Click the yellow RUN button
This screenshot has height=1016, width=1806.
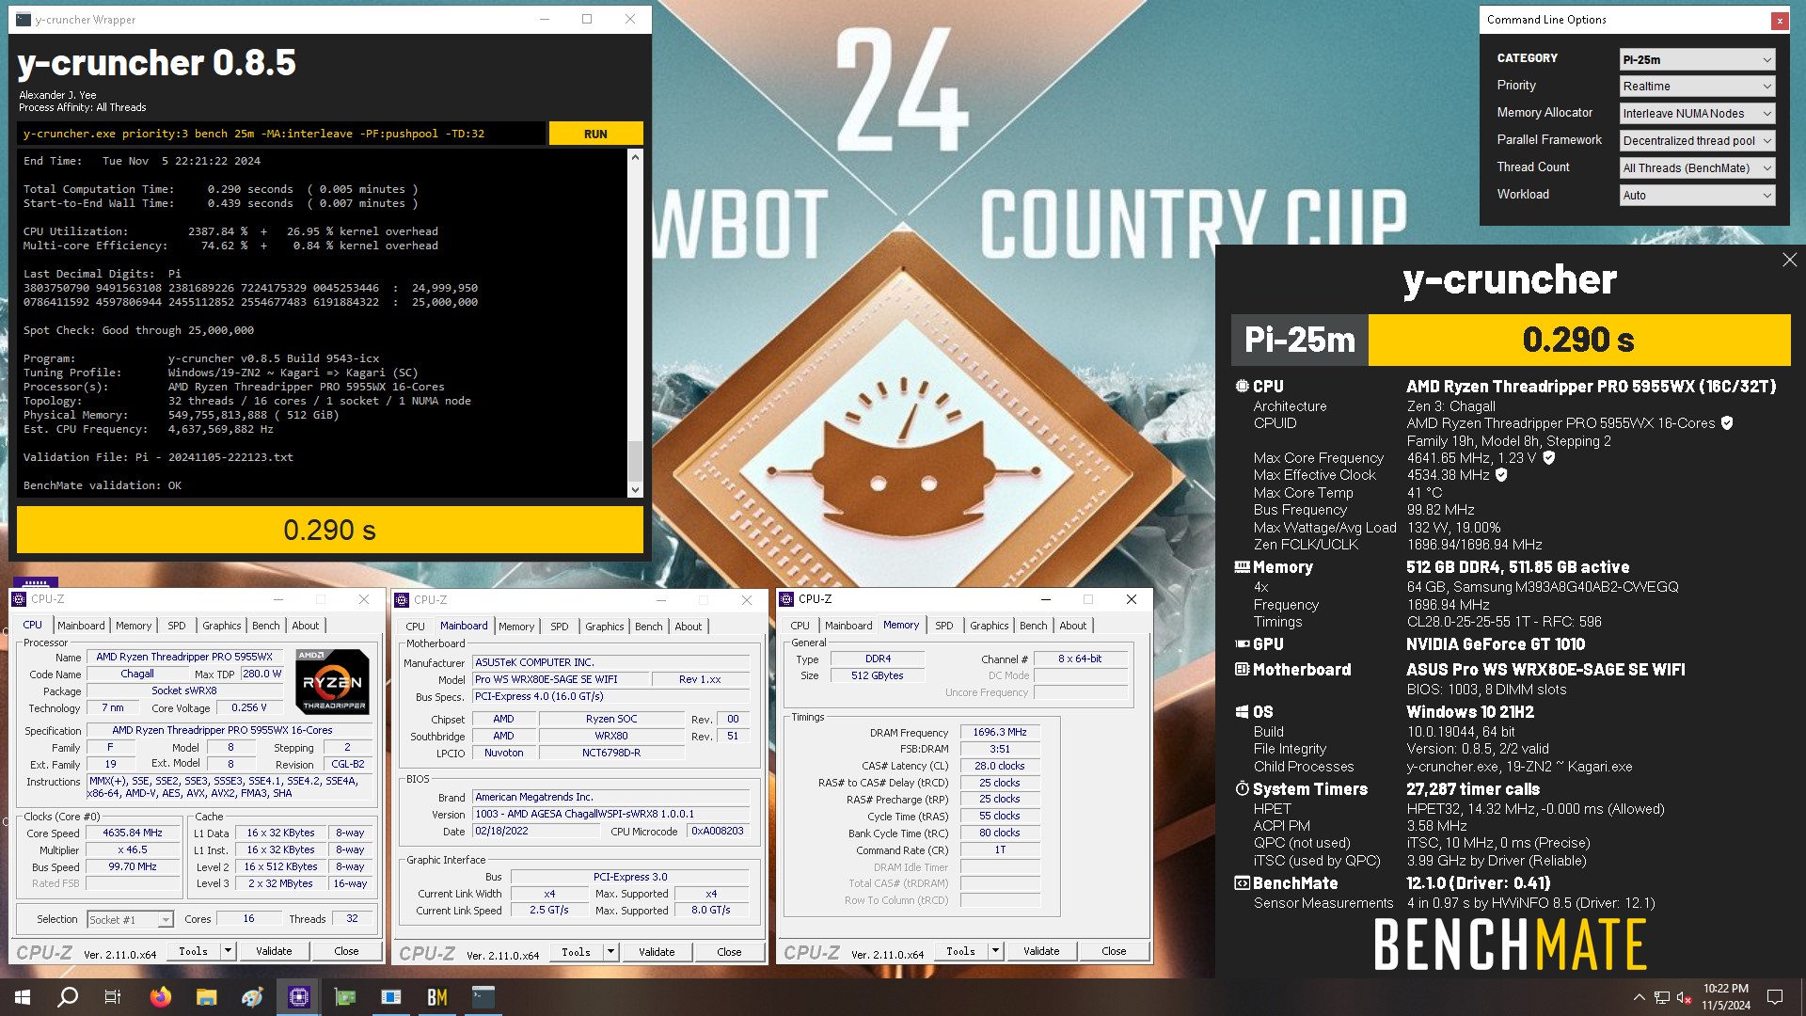pyautogui.click(x=595, y=134)
